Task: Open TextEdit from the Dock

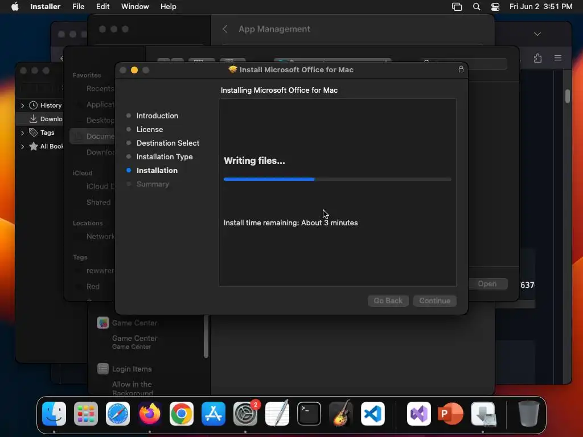Action: pos(277,414)
